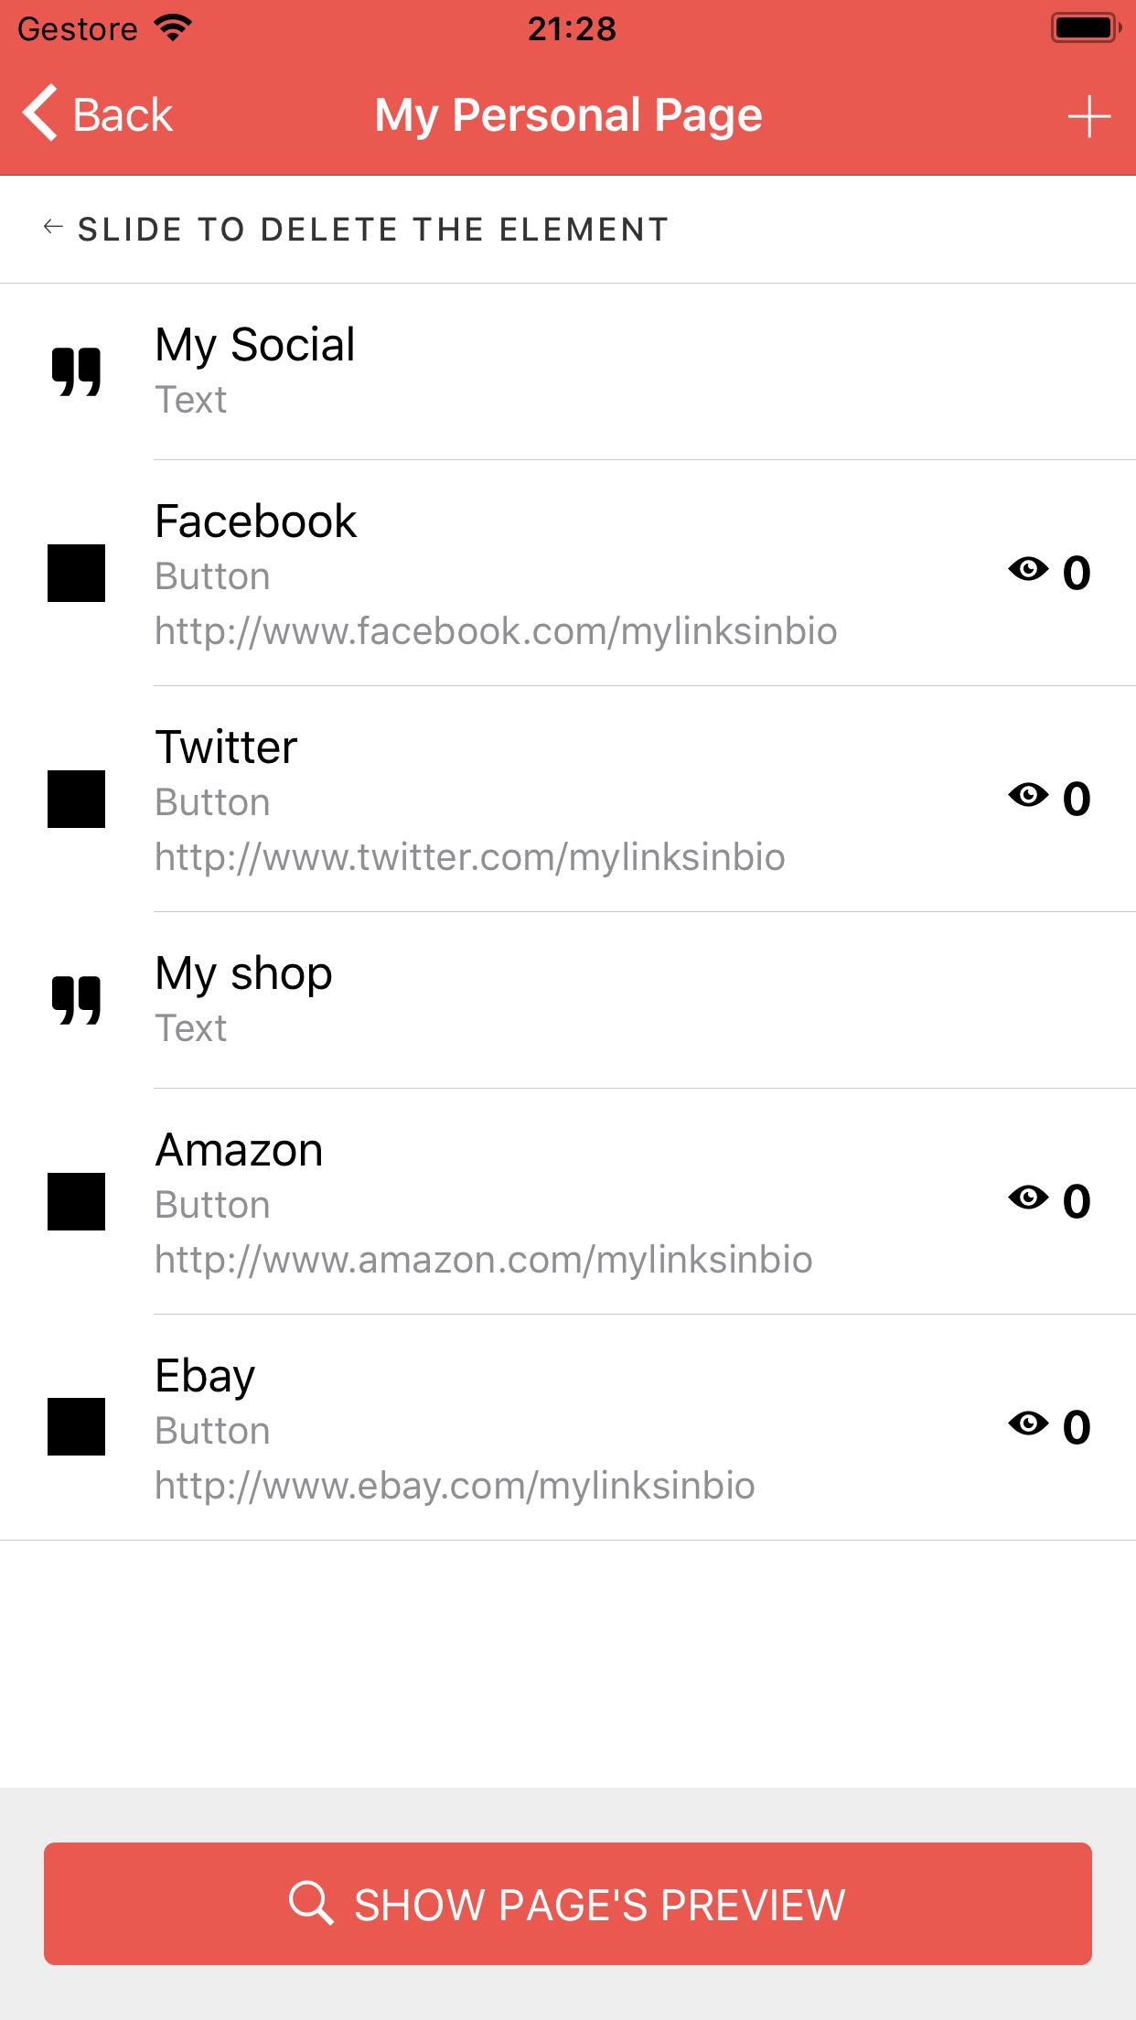Tap the black button icon next to Facebook

[x=78, y=575]
